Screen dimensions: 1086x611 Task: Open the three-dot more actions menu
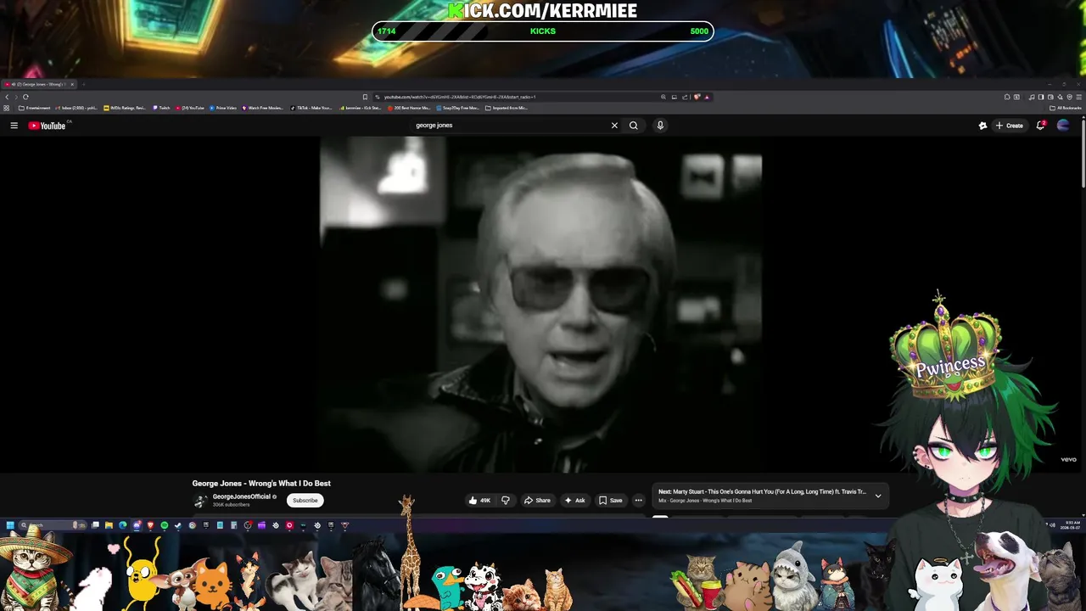pos(639,501)
